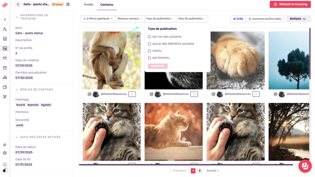This screenshot has width=315, height=177.
Task: Click profile avatar under the tree photo
Action: (282, 94)
